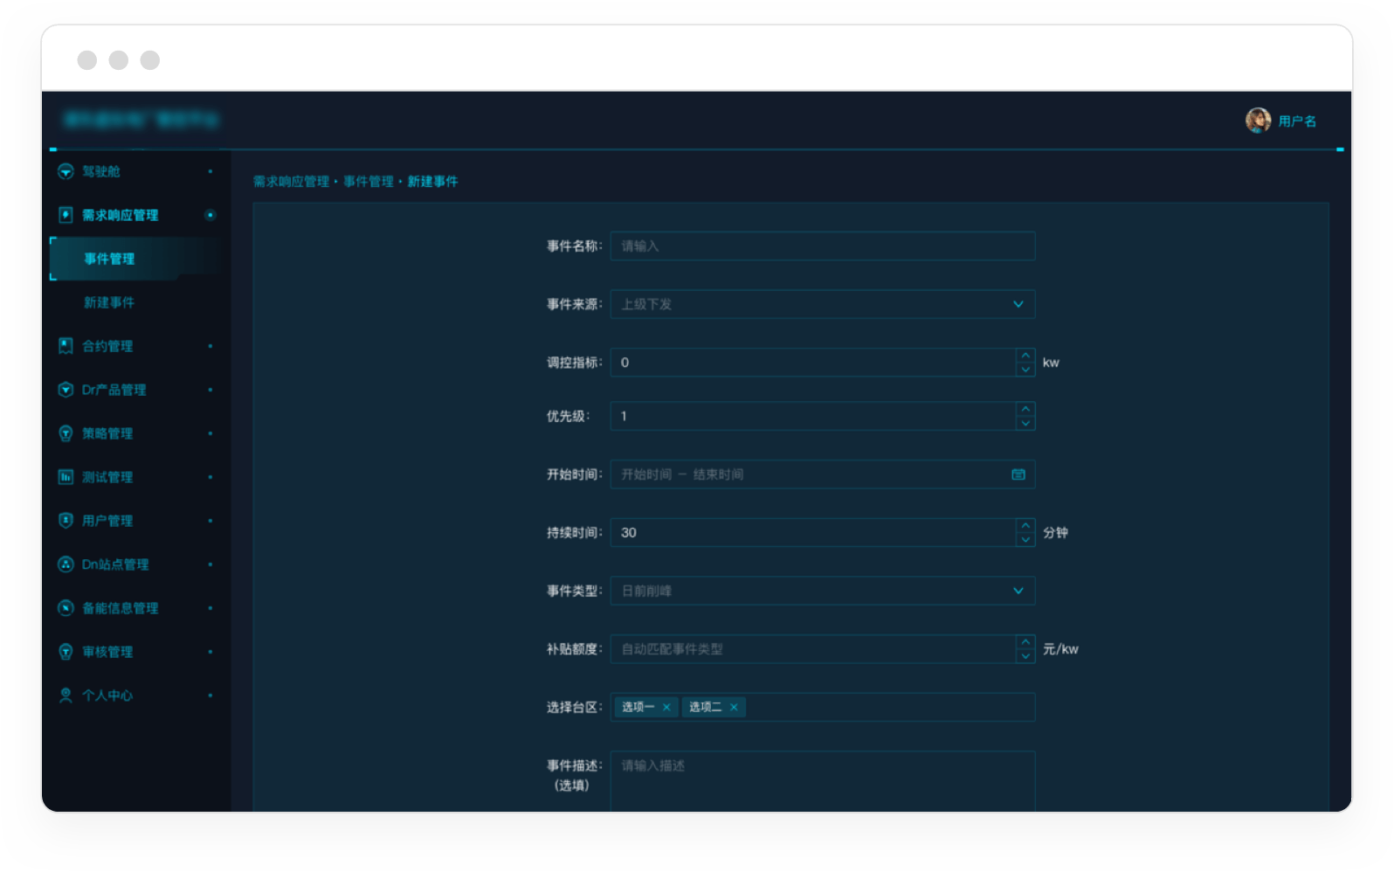Click the 选择台区 multi-select field
1394x872 pixels.
(x=823, y=708)
